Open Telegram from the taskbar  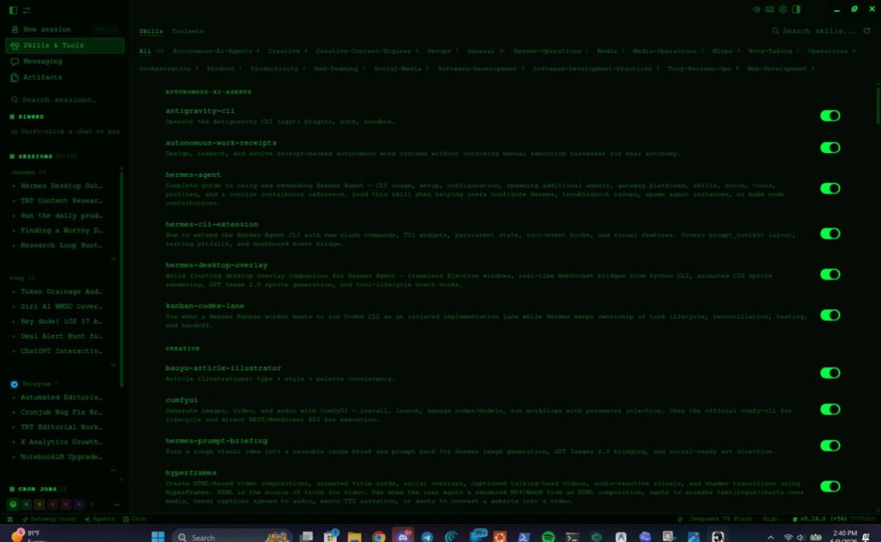[427, 536]
